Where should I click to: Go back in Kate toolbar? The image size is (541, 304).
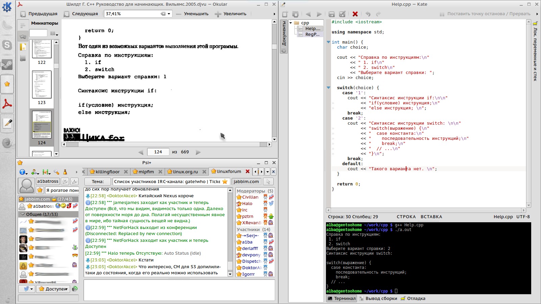(308, 14)
